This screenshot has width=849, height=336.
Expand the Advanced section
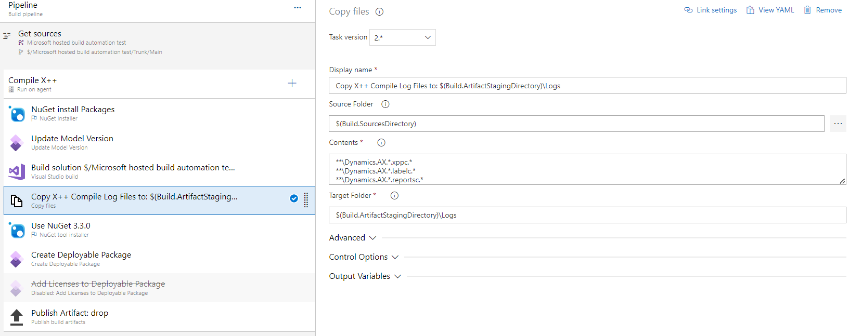[353, 238]
